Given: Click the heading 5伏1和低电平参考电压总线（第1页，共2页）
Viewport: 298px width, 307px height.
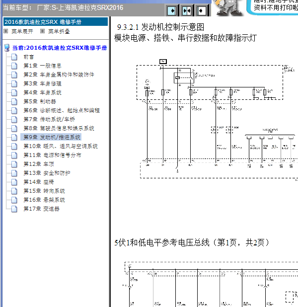Looking at the screenshot, I should tap(192, 243).
